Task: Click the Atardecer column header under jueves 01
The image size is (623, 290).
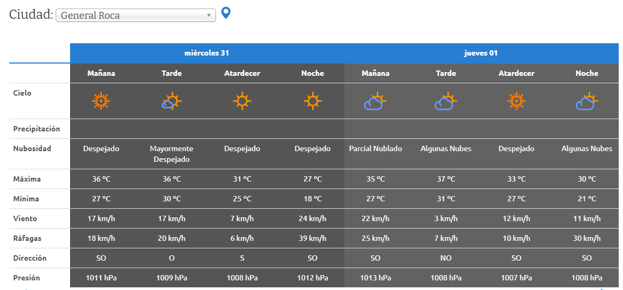Action: 517,73
